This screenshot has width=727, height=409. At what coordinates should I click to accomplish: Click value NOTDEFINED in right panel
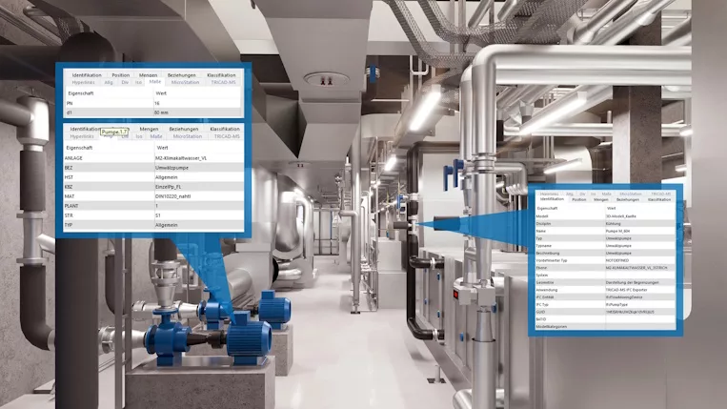click(x=617, y=260)
